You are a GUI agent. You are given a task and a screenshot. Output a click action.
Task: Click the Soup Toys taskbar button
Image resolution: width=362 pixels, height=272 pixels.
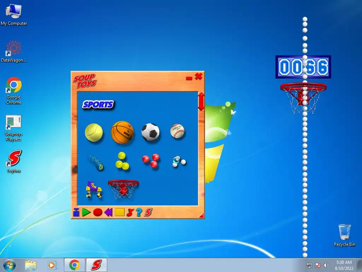click(97, 265)
